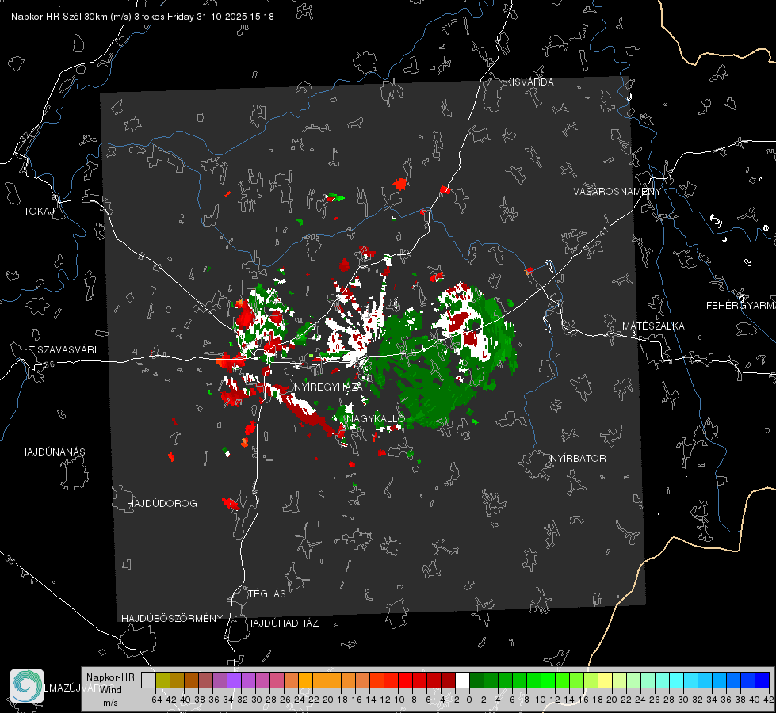Click the HAJDÚNÁNÁS city label
This screenshot has width=776, height=713.
point(52,452)
